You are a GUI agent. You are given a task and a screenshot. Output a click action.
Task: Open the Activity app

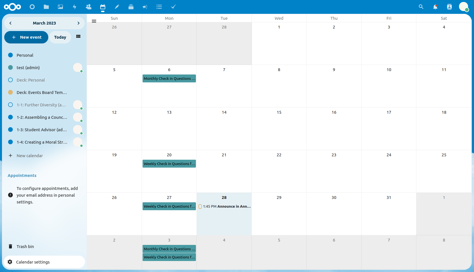coord(75,7)
